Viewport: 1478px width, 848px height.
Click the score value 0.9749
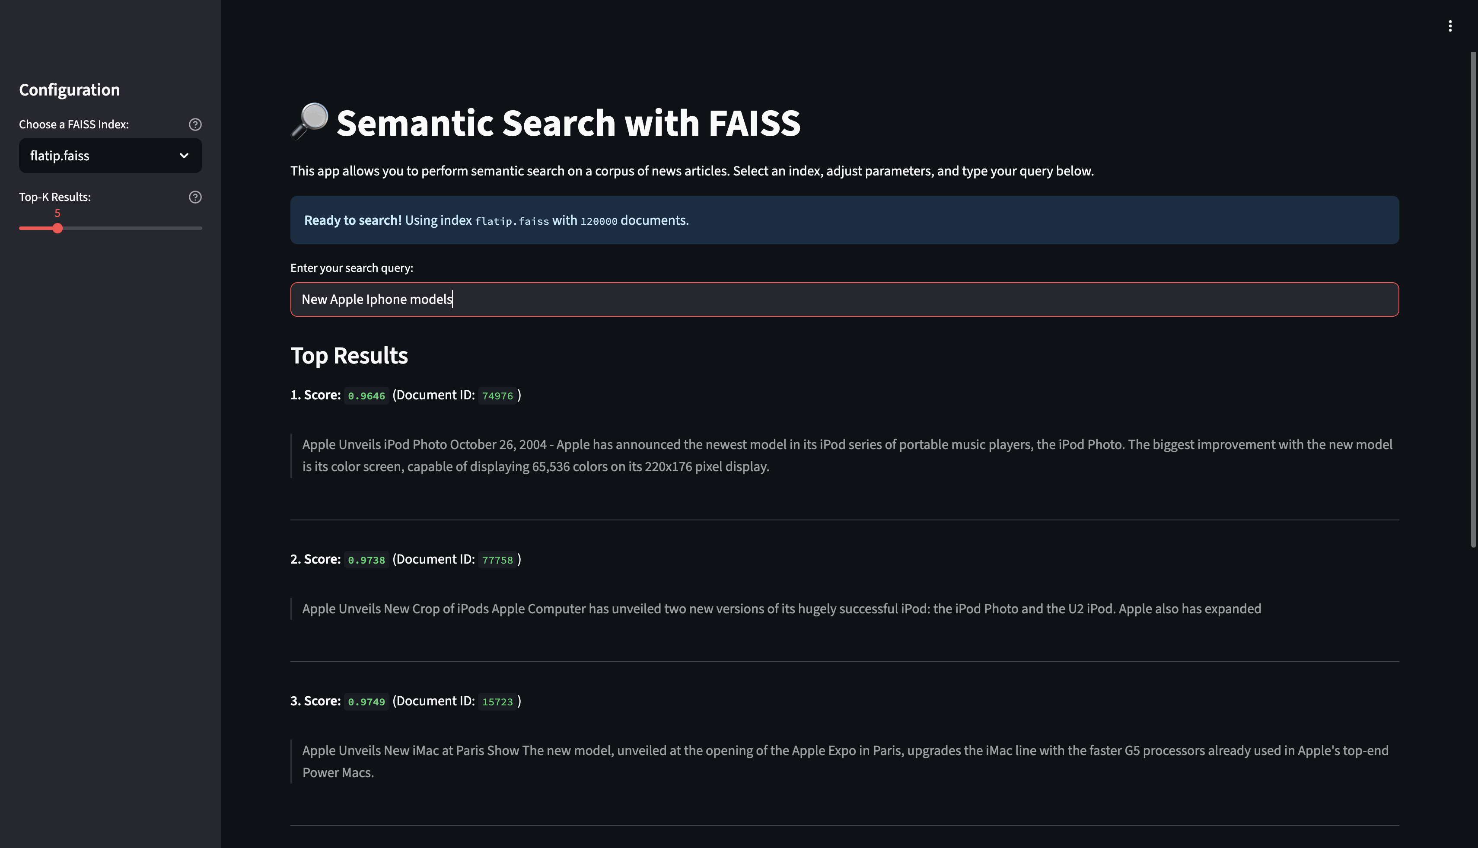[366, 701]
